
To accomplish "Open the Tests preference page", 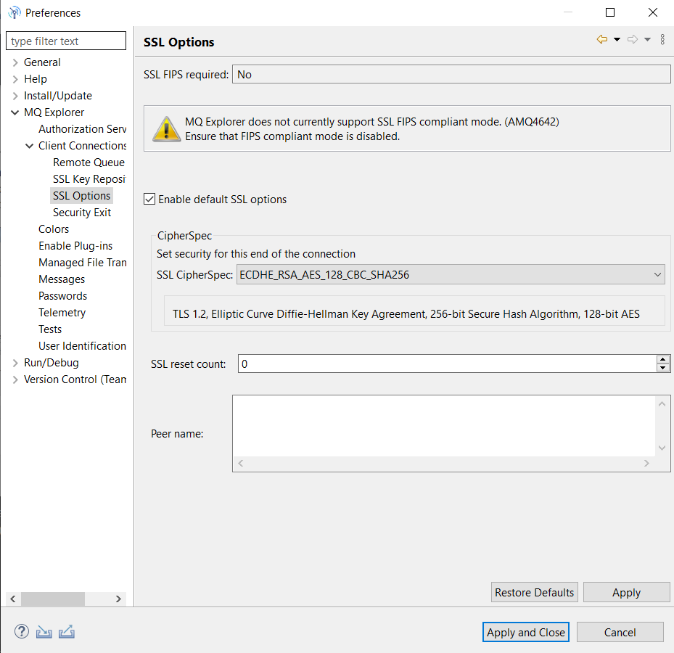I will (50, 329).
